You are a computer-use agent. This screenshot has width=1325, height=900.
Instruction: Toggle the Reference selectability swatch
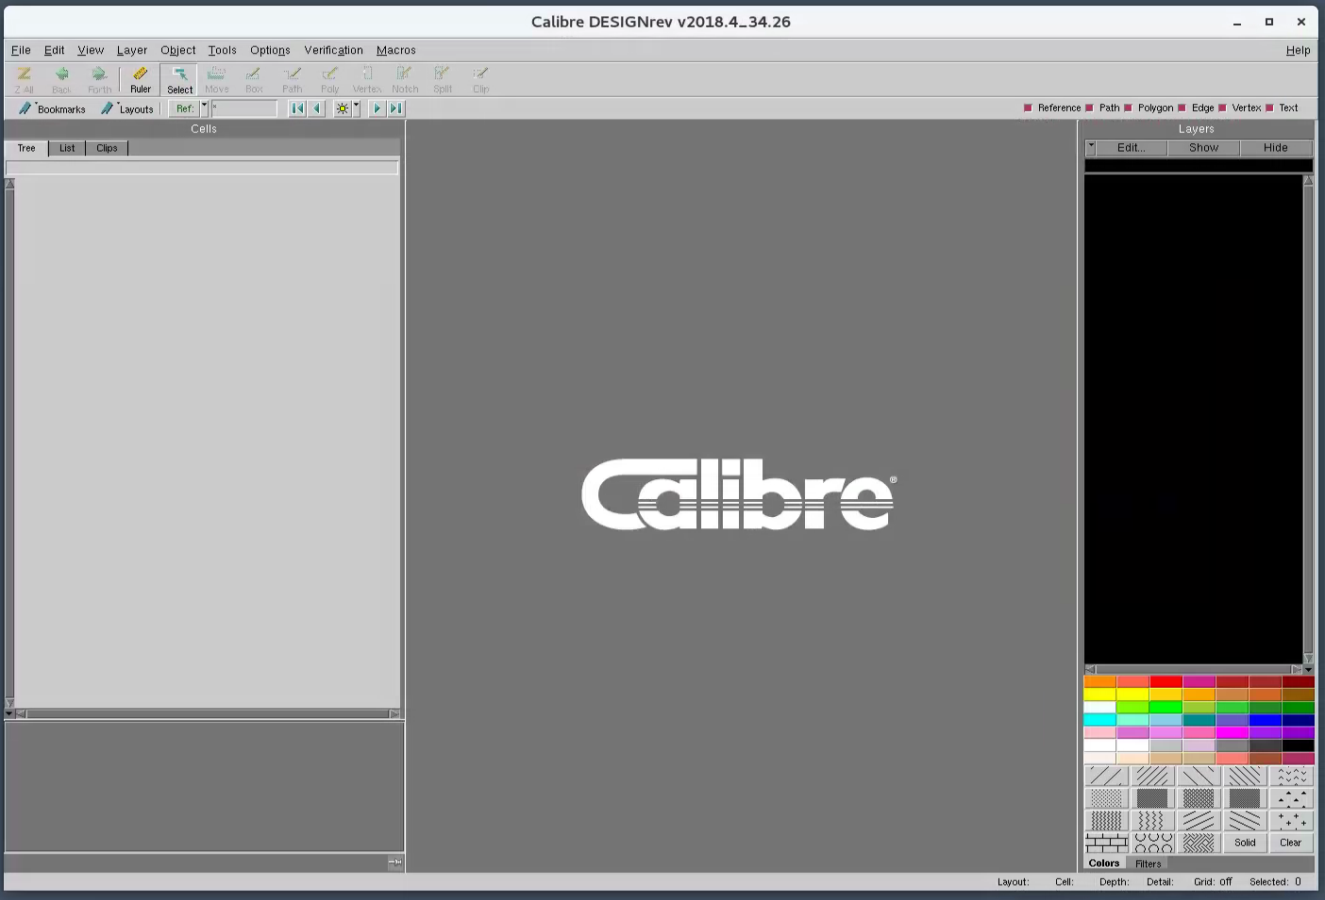point(1028,107)
